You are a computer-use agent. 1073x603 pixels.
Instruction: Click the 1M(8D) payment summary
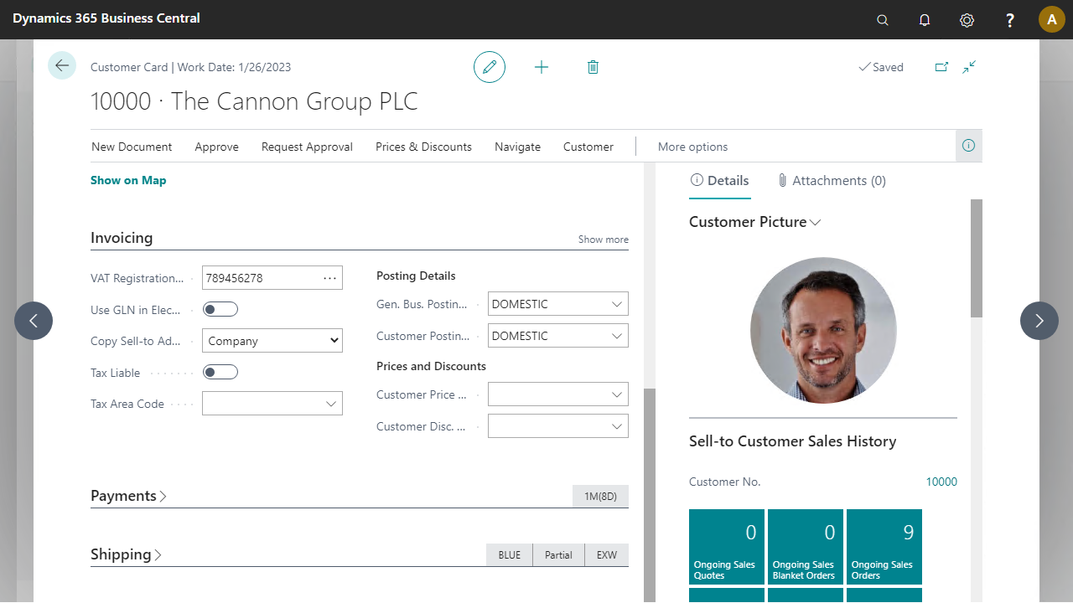pyautogui.click(x=600, y=497)
